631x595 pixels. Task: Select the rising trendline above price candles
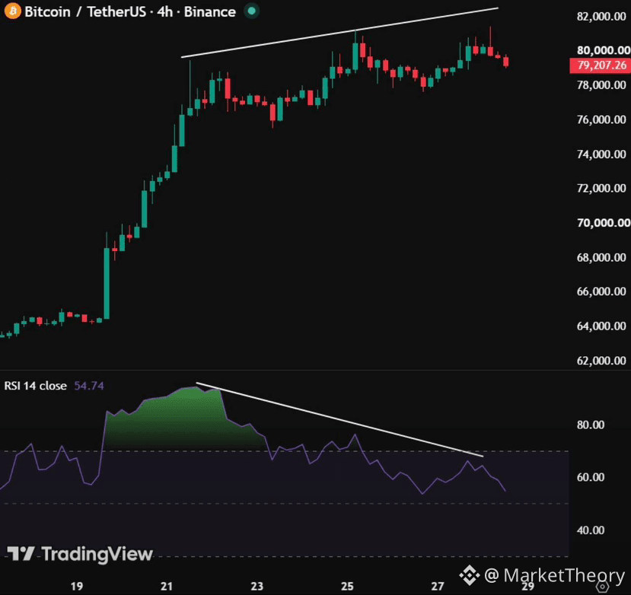tap(340, 33)
